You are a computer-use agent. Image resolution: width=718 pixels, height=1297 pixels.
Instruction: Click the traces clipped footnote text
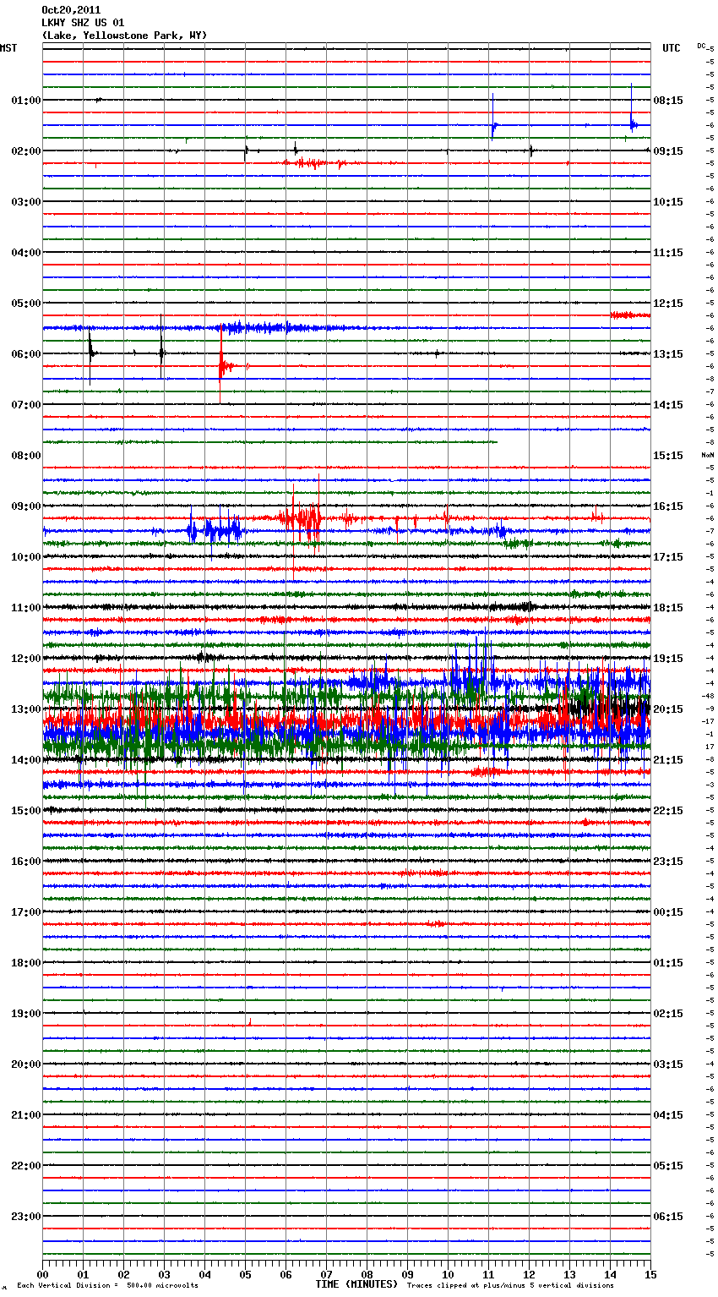(x=510, y=1286)
